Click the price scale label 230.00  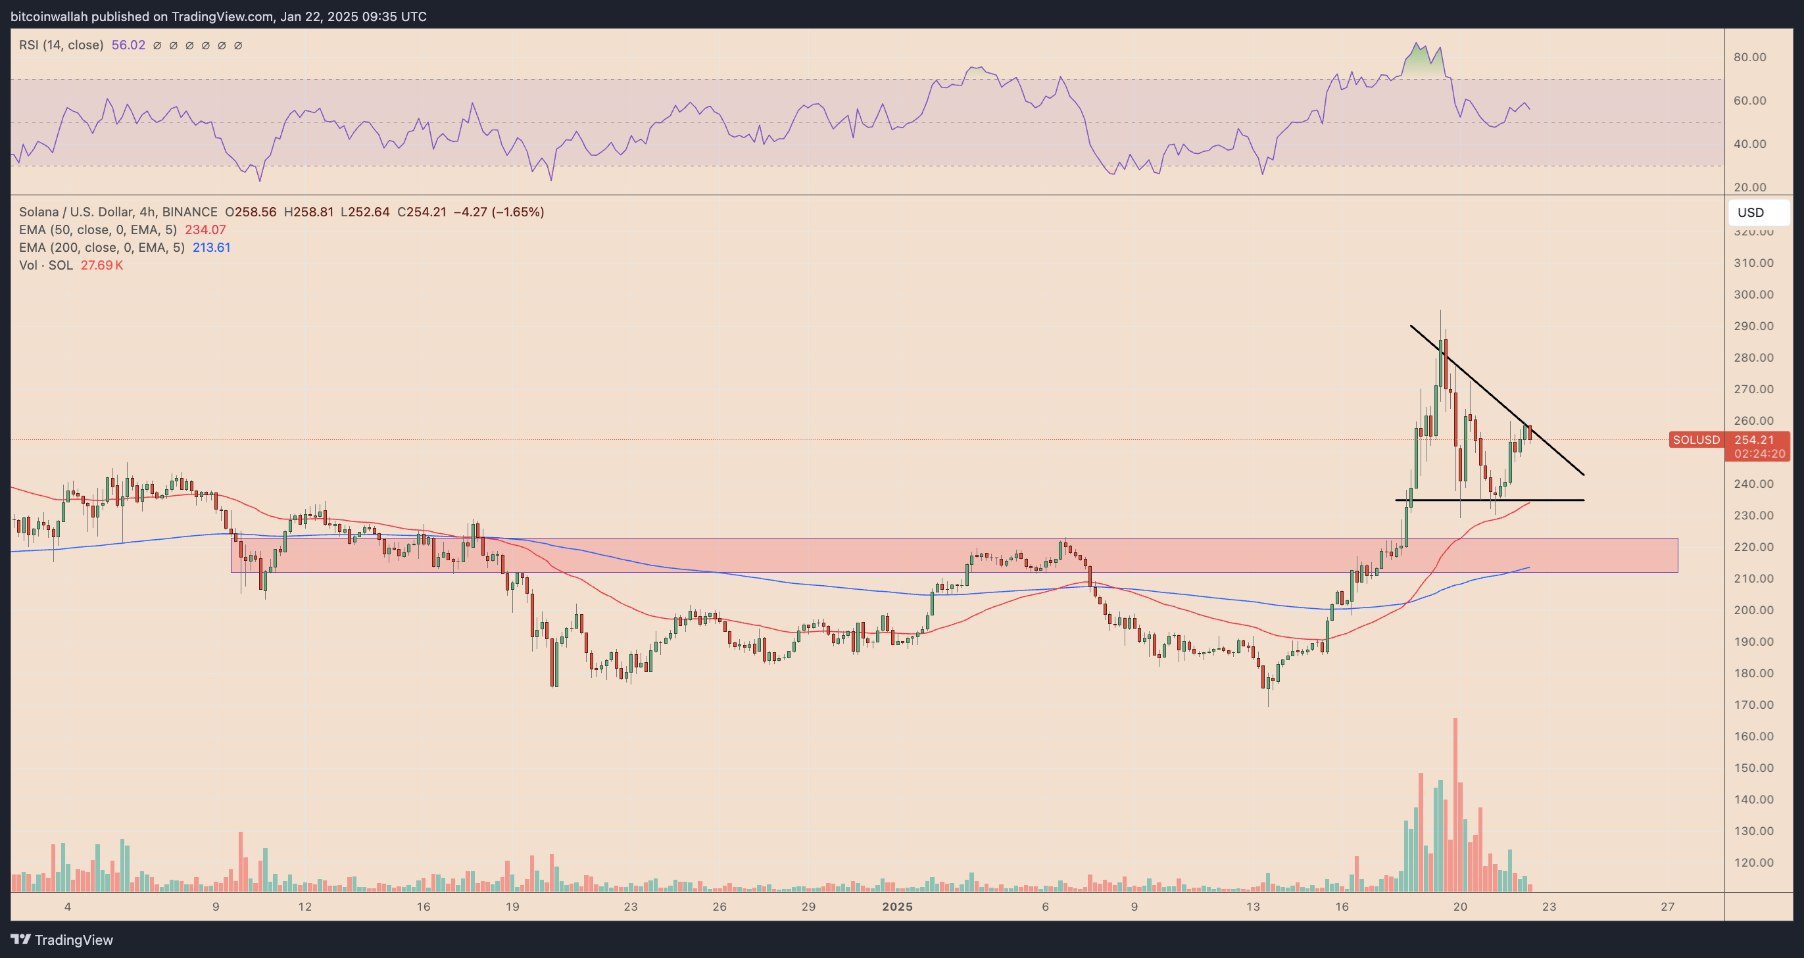coord(1753,515)
